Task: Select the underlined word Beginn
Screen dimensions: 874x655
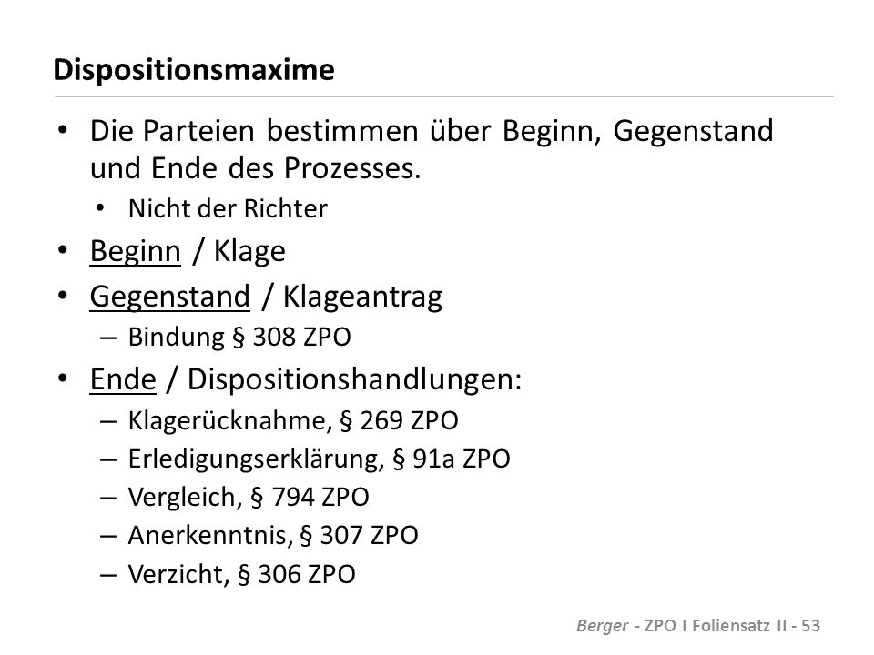Action: tap(136, 251)
